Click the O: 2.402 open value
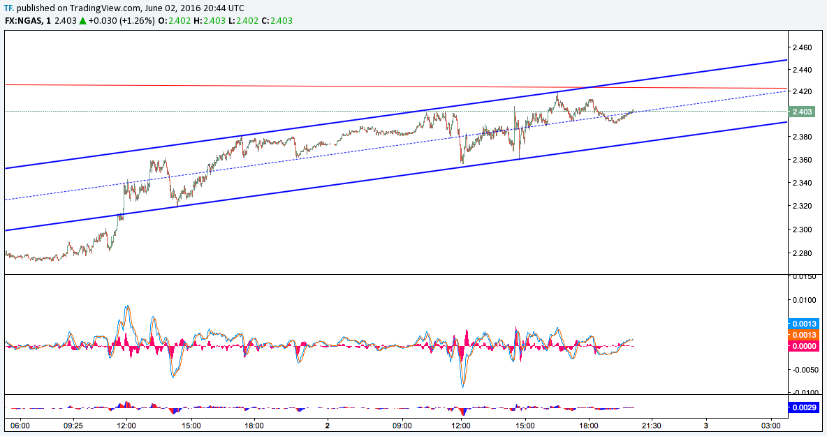827x436 pixels. [x=173, y=20]
